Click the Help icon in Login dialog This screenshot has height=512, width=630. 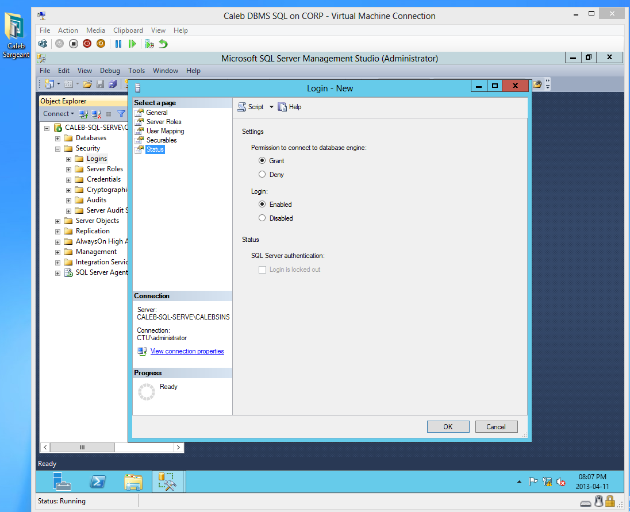[x=282, y=107]
